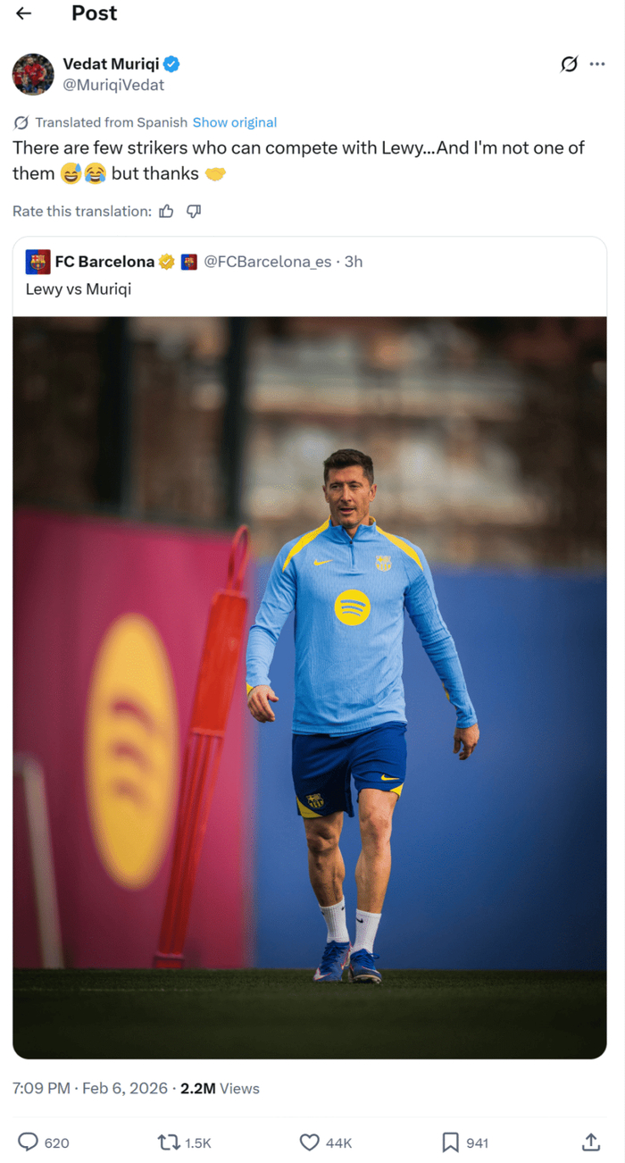Click the Barcelona affiliation badge by the handle
This screenshot has width=625, height=1163.
[188, 262]
